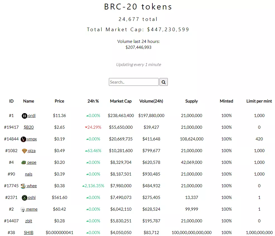Click the whee token icon
The width and height of the screenshot is (275, 236).
[23, 186]
